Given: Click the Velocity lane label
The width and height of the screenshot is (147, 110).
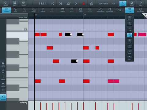Looking at the screenshot, I should (x=24, y=103).
